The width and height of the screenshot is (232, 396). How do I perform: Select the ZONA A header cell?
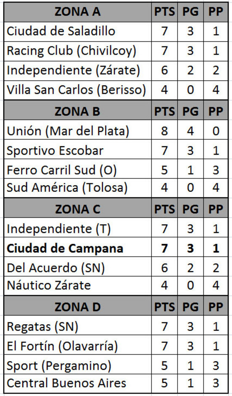[x=78, y=12]
